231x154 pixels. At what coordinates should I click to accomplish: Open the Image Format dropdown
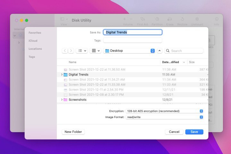164,117
